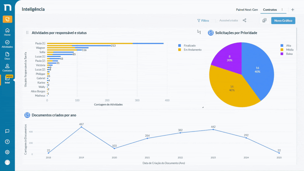Open the Filtro filter
This screenshot has width=304, height=171.
pyautogui.click(x=203, y=21)
